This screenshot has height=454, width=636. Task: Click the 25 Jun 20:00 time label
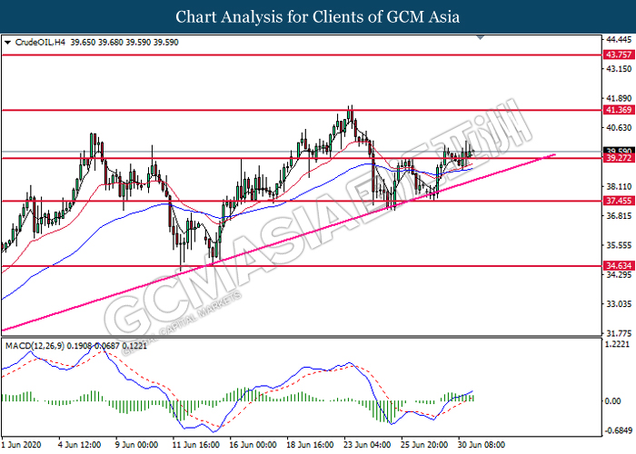coord(424,445)
